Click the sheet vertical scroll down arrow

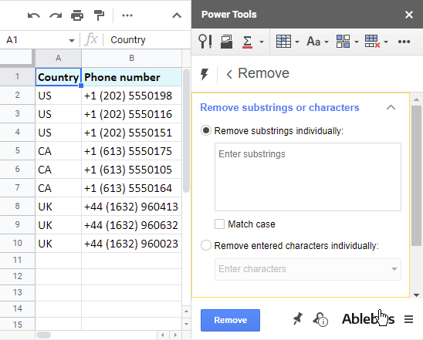(x=186, y=324)
